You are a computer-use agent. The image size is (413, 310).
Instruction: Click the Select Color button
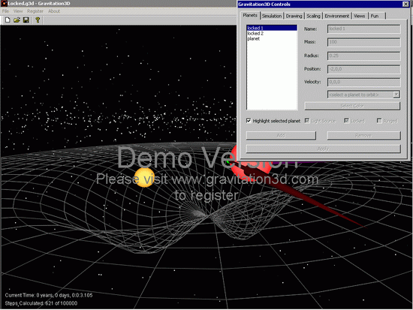(352, 106)
